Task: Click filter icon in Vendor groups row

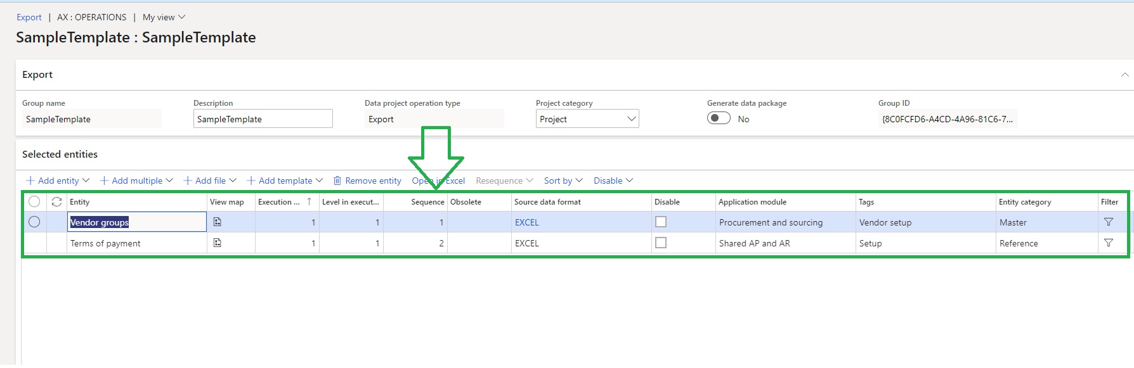Action: click(1108, 222)
